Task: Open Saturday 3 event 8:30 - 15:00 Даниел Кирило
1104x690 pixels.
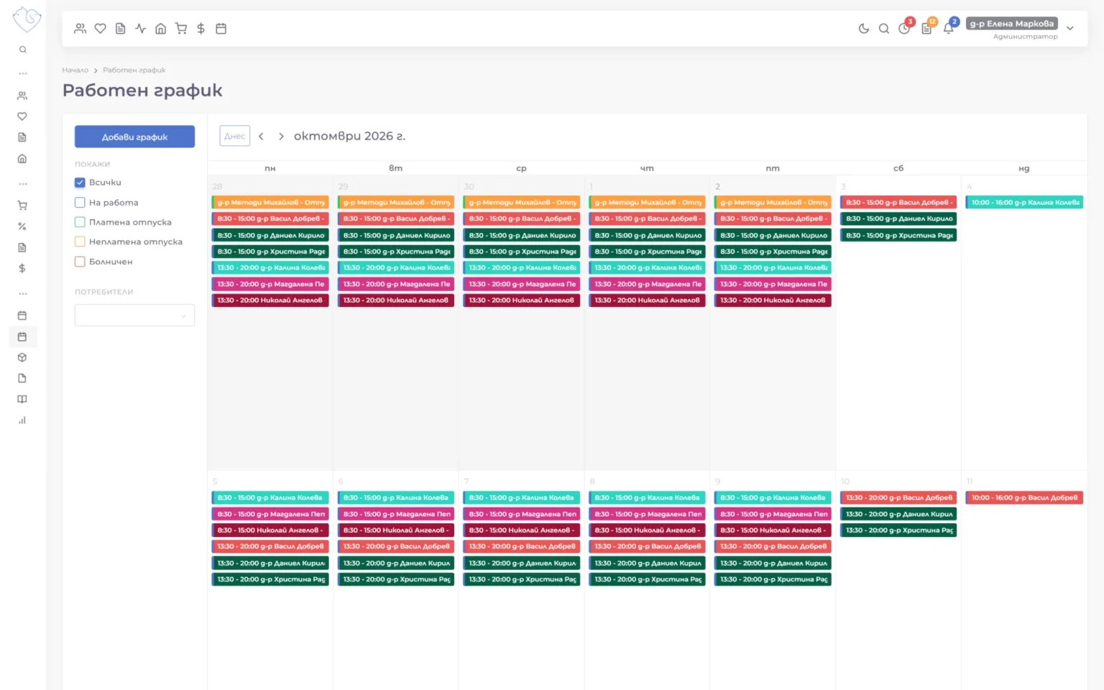Action: 898,218
